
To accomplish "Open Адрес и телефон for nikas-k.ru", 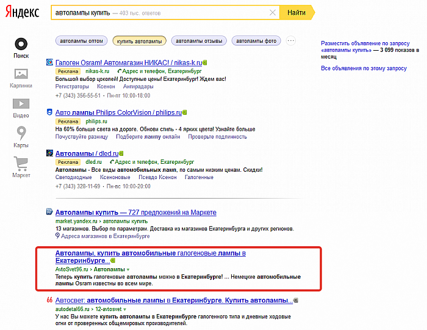I will click(x=162, y=71).
